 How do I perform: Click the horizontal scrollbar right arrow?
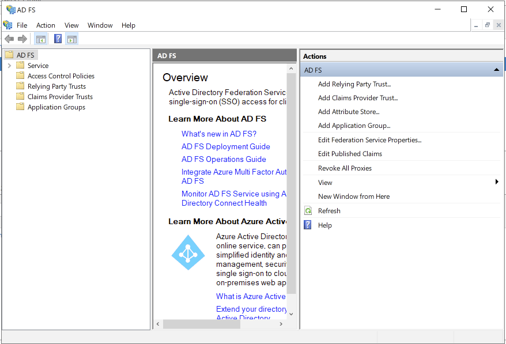[x=281, y=324]
